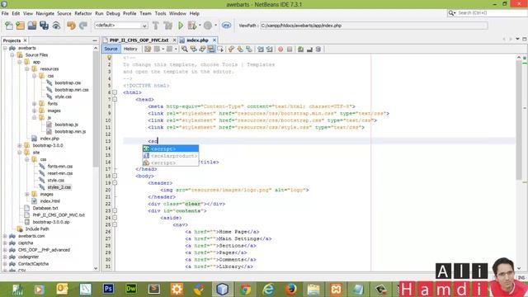The image size is (528, 297).
Task: Open Dreamweaver from the taskbar
Action: [131, 289]
